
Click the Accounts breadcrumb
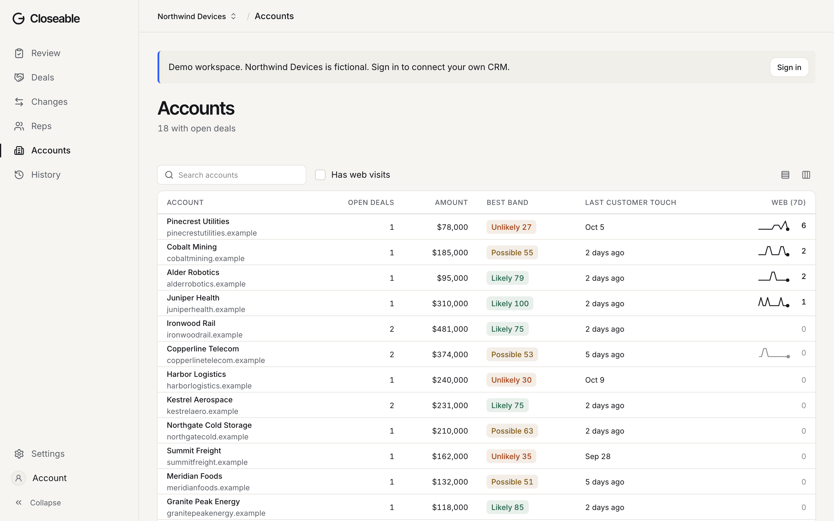(274, 16)
